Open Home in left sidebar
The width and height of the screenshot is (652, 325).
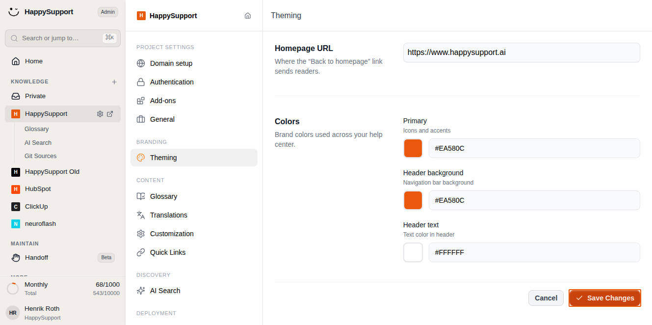click(x=63, y=61)
